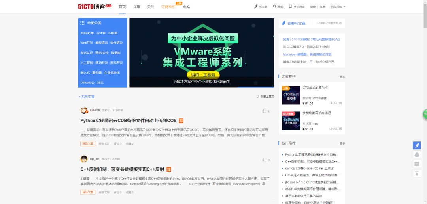Like the Python腾讯云CDB article with thumbs-up
The height and width of the screenshot is (204, 427).
coord(264,111)
